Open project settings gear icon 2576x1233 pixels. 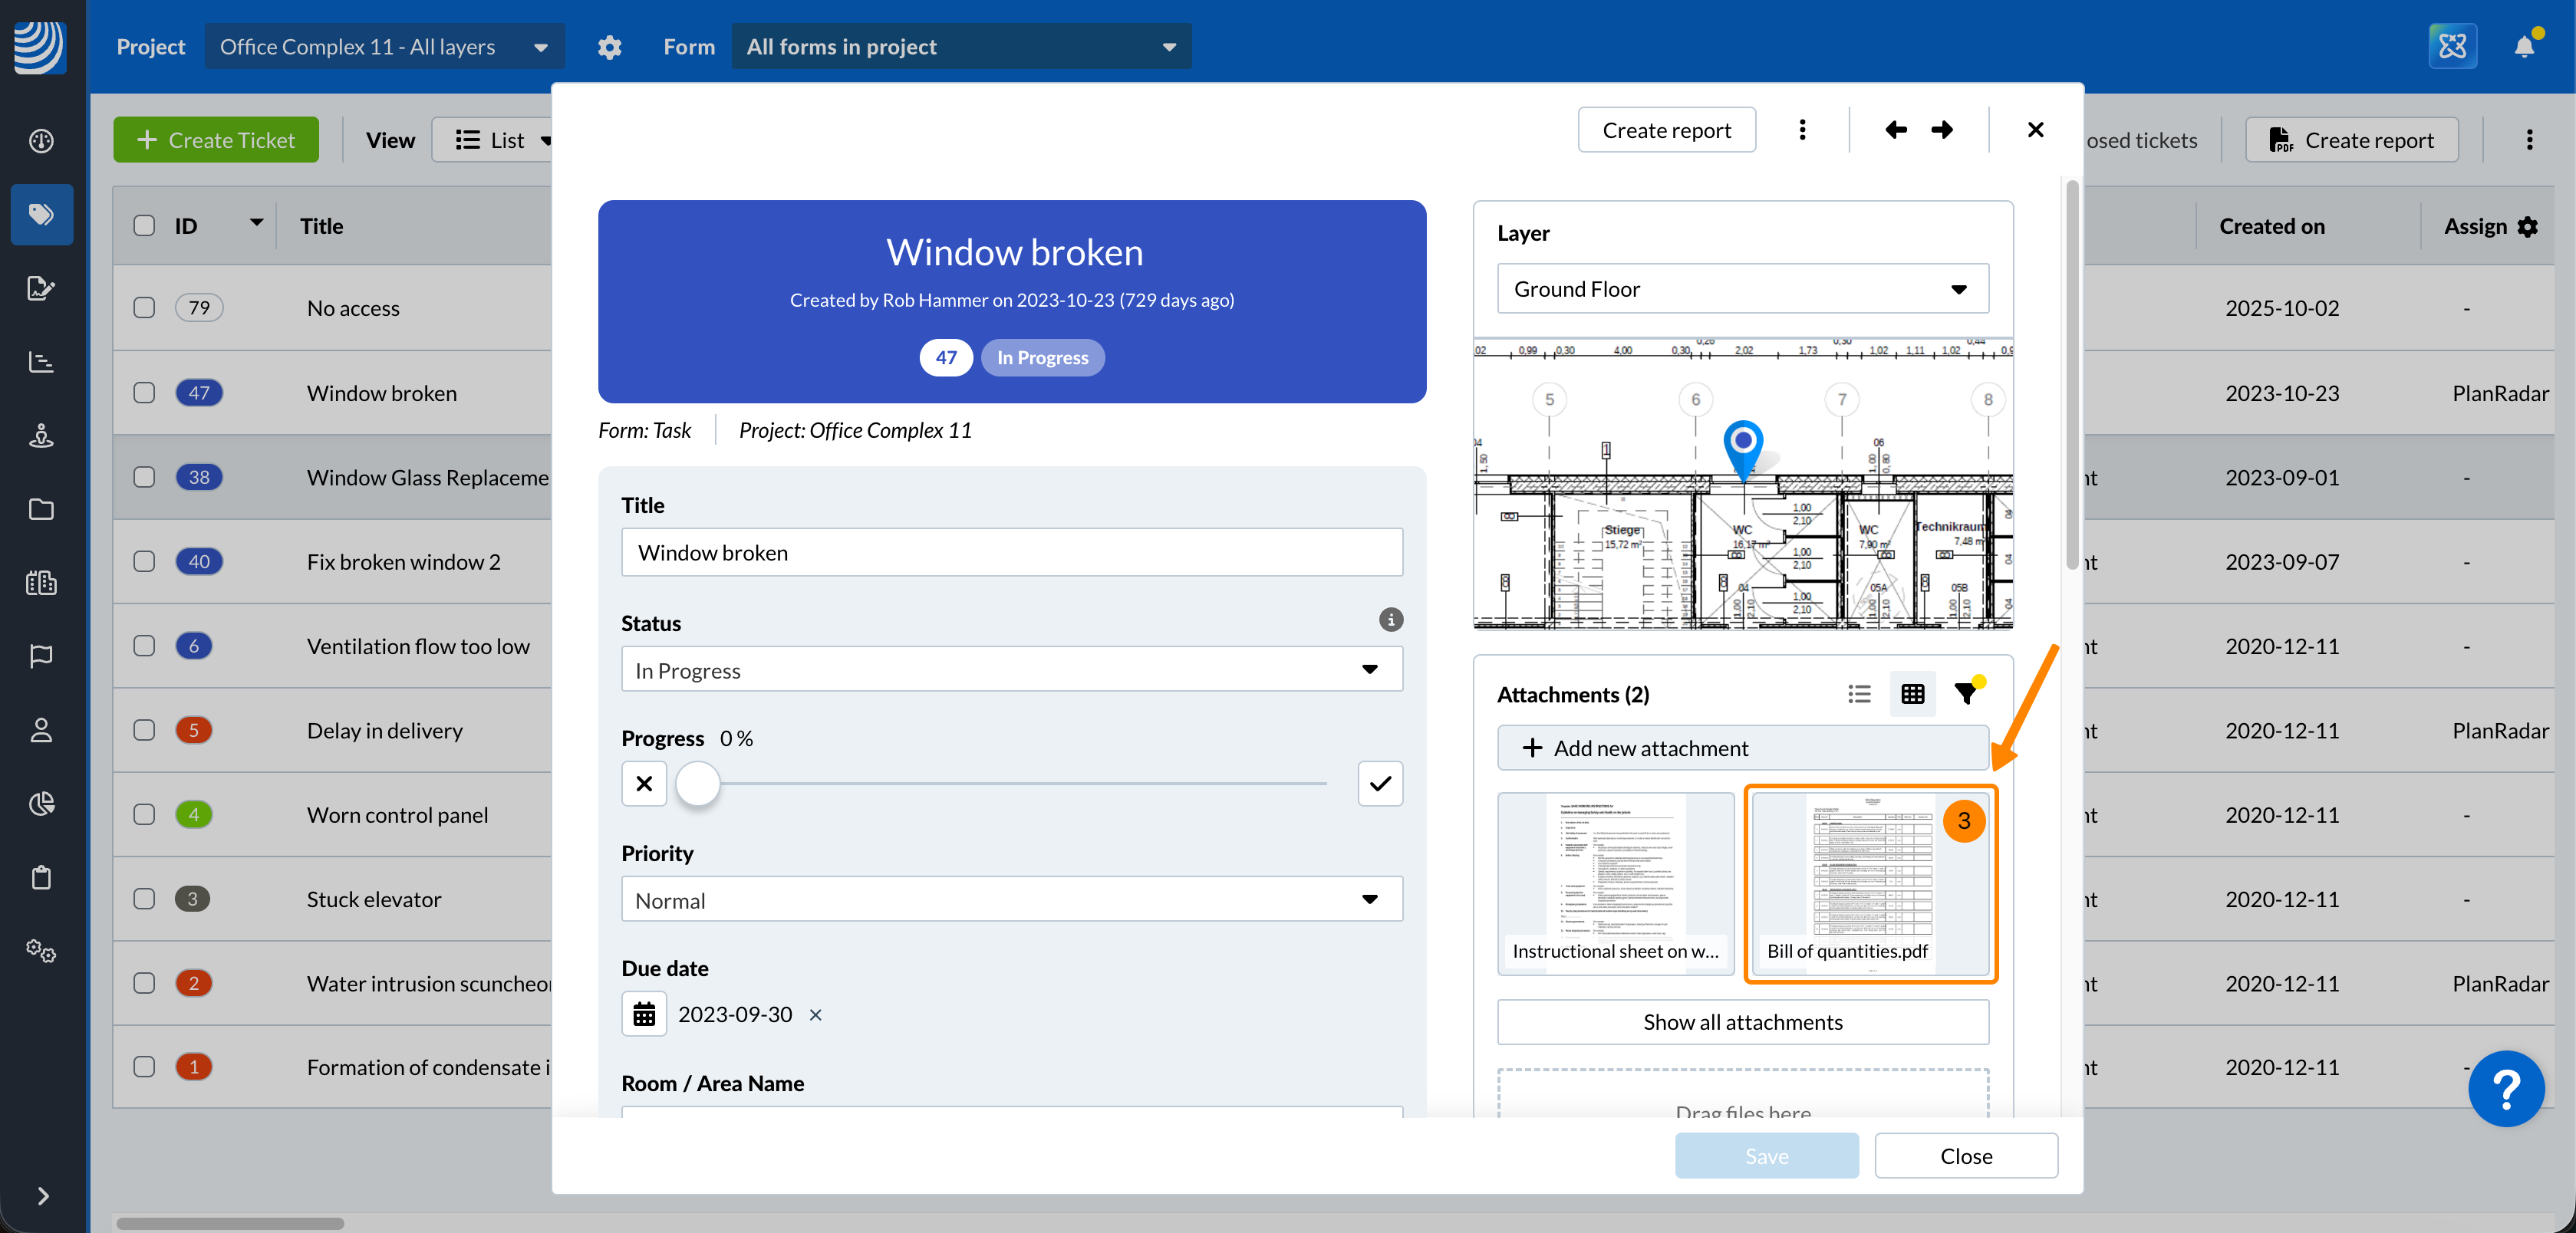[x=609, y=47]
